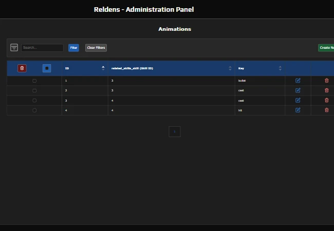Screen dimensions: 334x231
Task: Click the Reldens - Administration Panel title
Action: pos(144,10)
